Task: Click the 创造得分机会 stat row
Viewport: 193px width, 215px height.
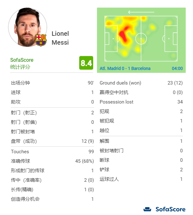Action: [52, 199]
